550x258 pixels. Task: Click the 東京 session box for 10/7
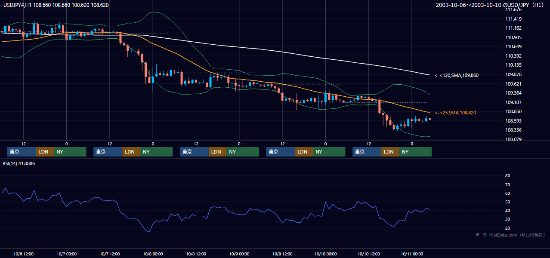tap(108, 152)
